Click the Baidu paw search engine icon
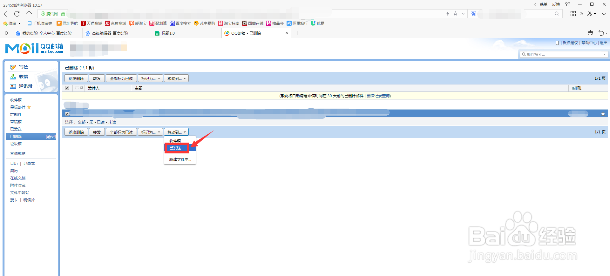This screenshot has width=610, height=276. point(473,14)
